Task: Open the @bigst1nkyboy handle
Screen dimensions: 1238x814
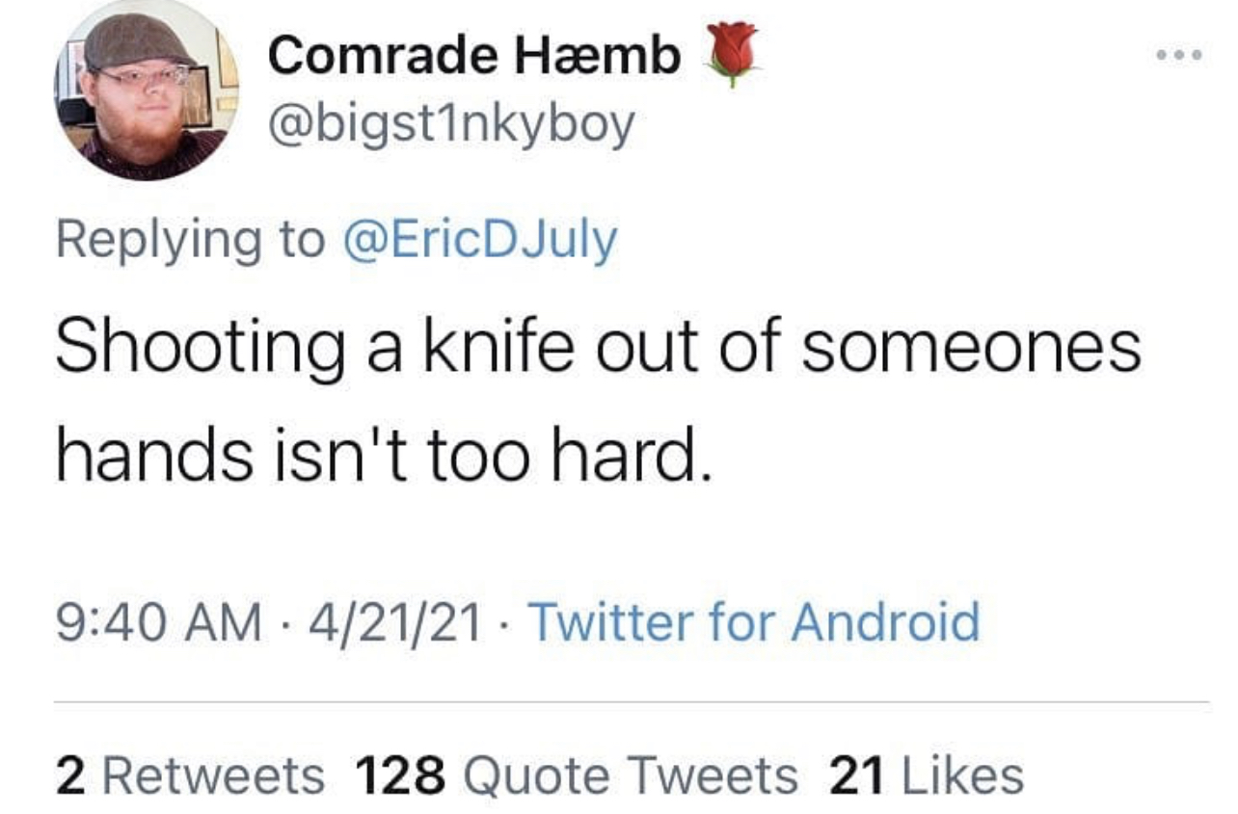Action: (450, 124)
